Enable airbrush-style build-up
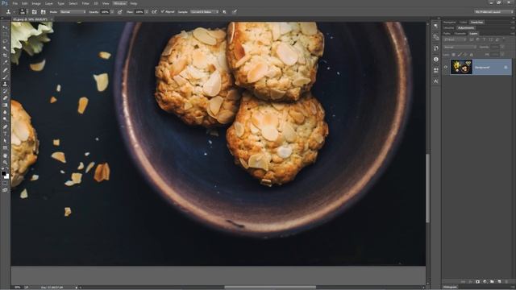Viewport: 516px width, 290px height. pos(154,12)
